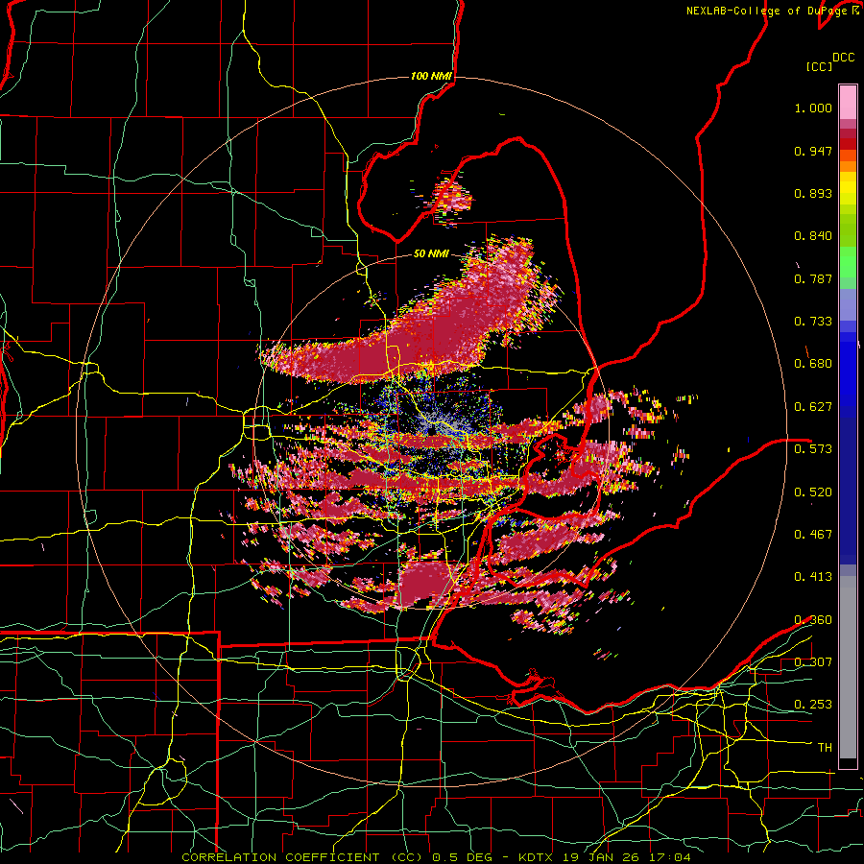864x864 pixels.
Task: Click the 0.680 scale value
Action: 813,364
